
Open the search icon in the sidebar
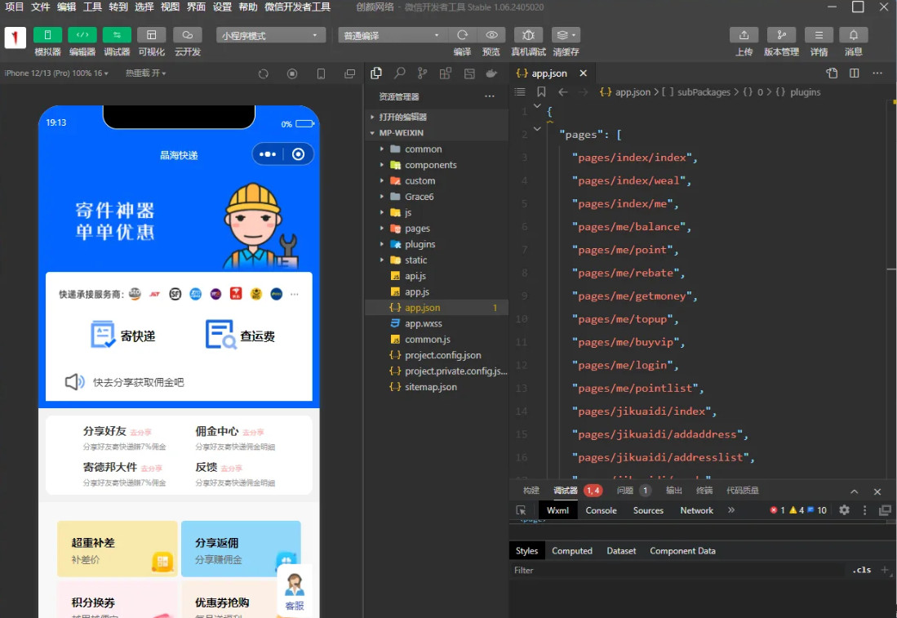(399, 73)
